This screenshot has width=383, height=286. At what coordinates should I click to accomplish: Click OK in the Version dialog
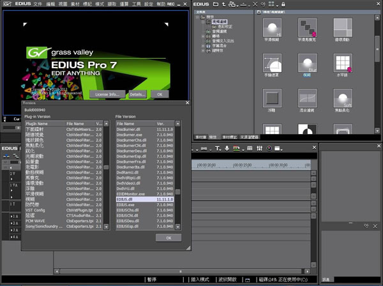click(x=169, y=238)
